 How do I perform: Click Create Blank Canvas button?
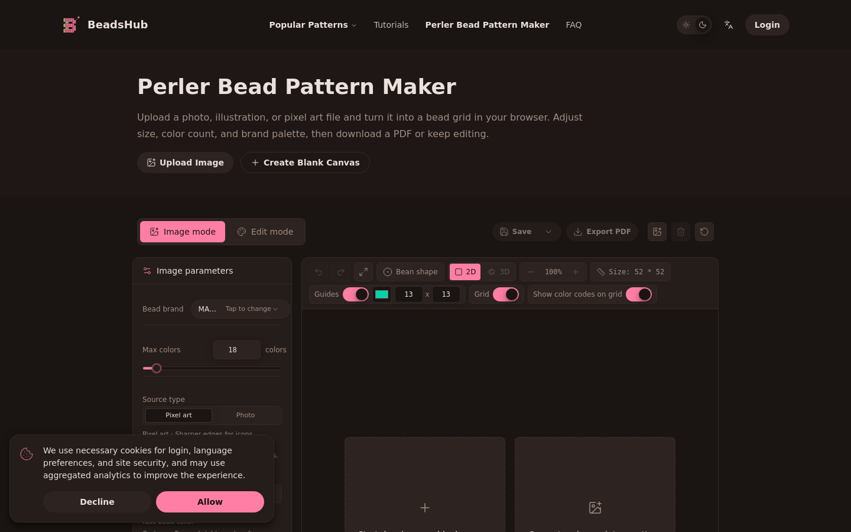[305, 163]
